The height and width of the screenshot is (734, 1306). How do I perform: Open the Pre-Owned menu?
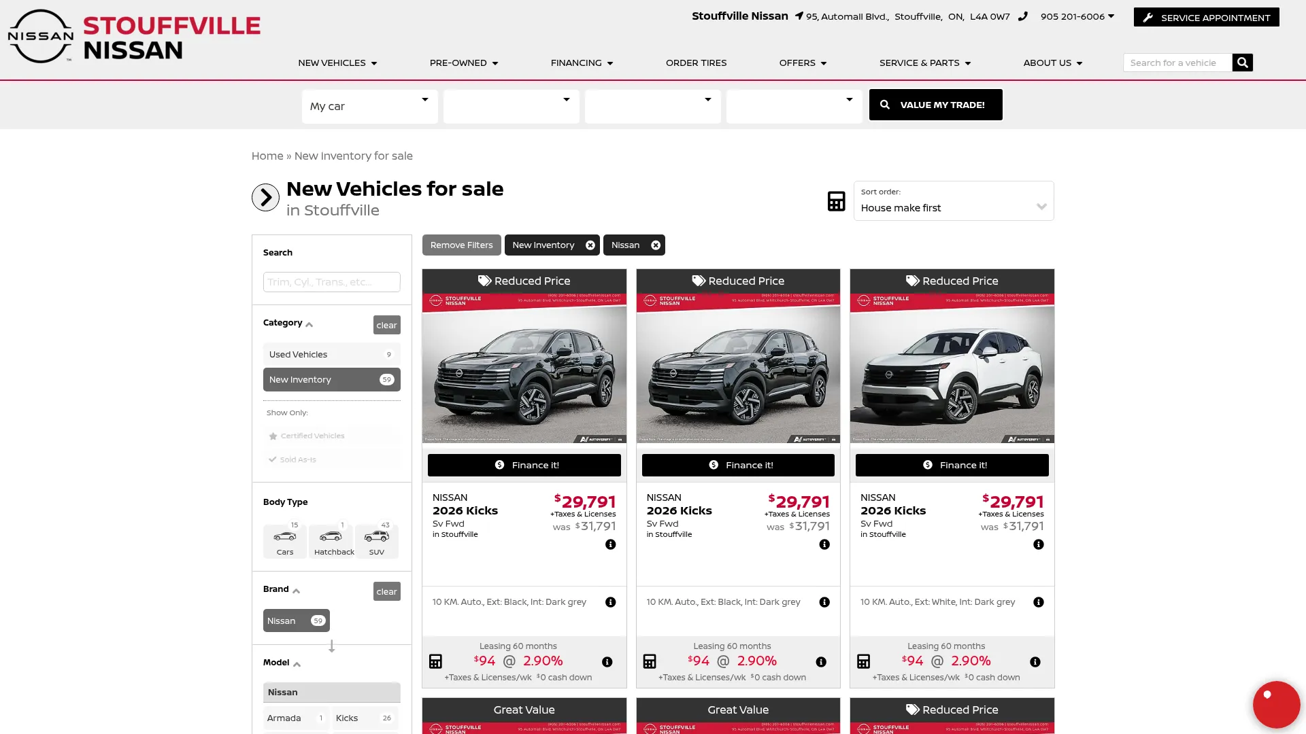pyautogui.click(x=464, y=63)
